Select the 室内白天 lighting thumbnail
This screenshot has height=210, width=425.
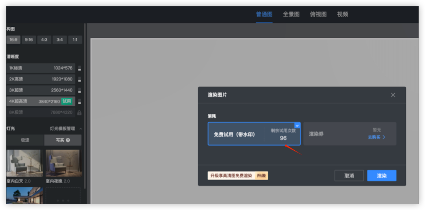(25, 163)
